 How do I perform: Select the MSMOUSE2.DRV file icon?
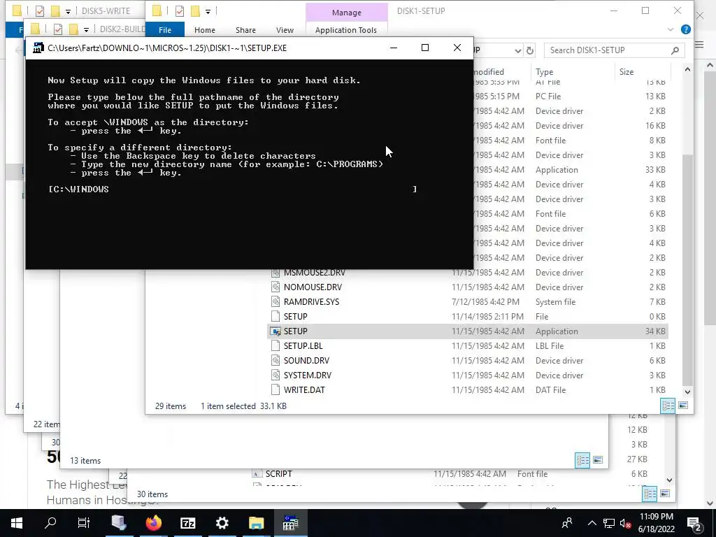tap(275, 273)
